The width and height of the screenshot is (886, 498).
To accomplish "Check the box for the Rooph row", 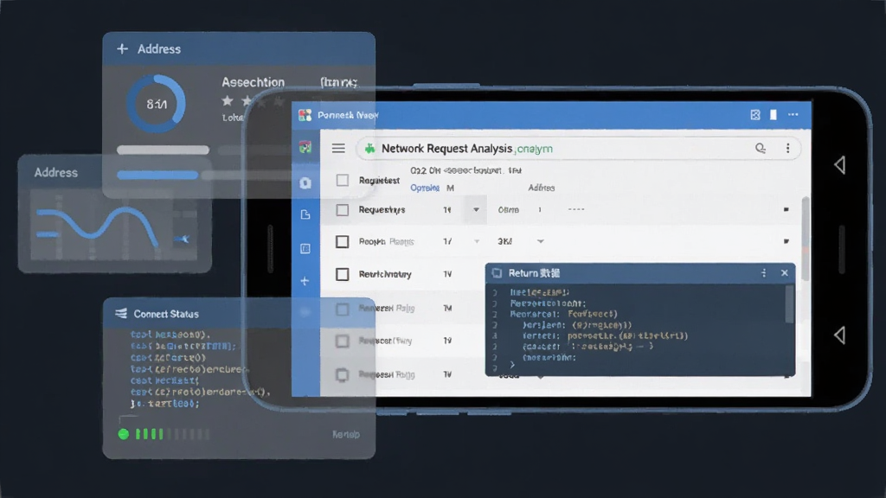I will (x=343, y=242).
